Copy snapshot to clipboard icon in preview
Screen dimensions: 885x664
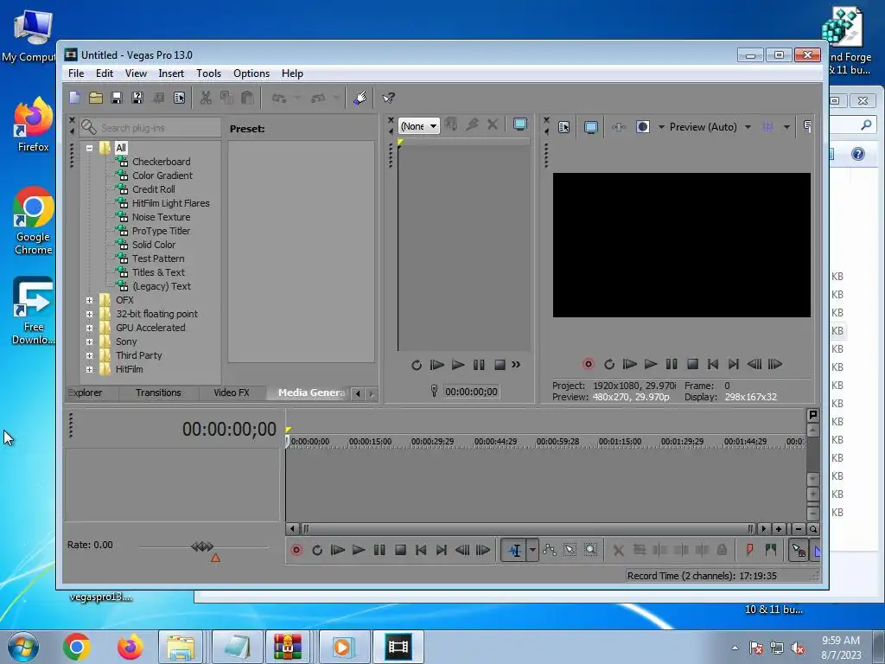tap(808, 127)
